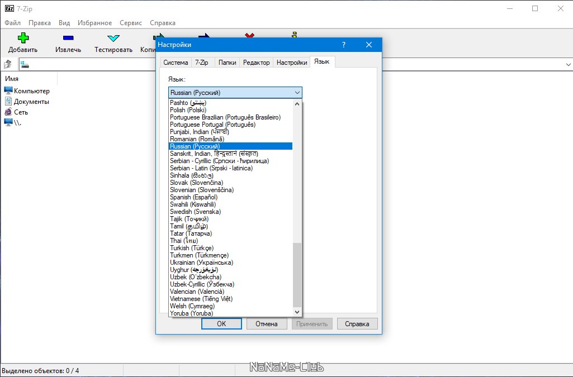Click the language list scroll down arrow
Viewport: 573px width, 377px height.
pos(297,312)
